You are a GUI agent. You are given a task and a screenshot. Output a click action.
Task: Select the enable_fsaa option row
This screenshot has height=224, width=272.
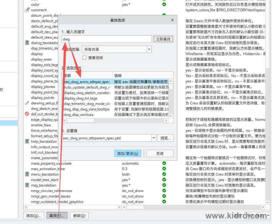[x=41, y=125]
